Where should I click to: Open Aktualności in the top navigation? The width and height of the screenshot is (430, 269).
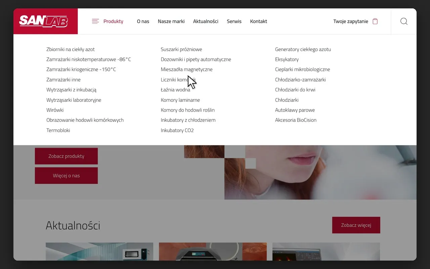[206, 21]
